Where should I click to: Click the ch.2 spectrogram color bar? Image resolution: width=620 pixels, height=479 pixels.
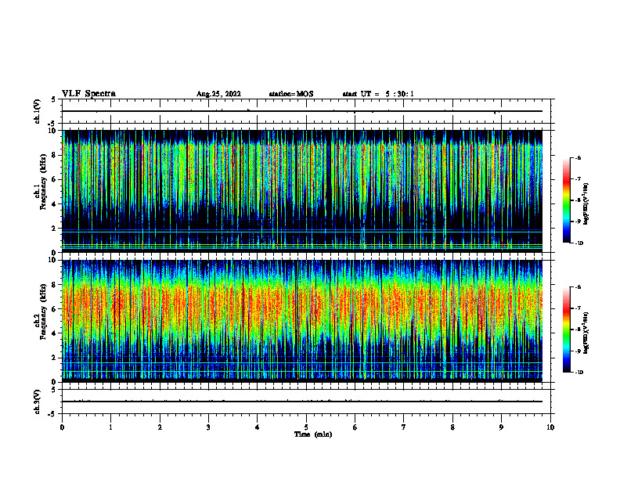pos(567,330)
